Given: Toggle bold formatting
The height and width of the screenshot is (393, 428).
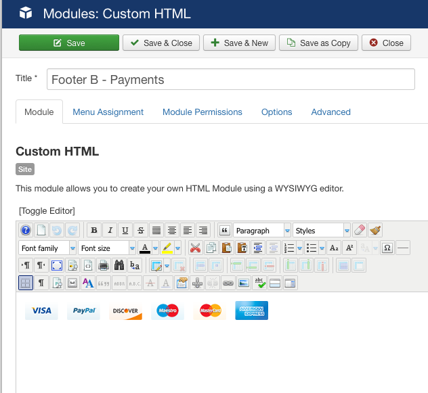Looking at the screenshot, I should (x=94, y=231).
